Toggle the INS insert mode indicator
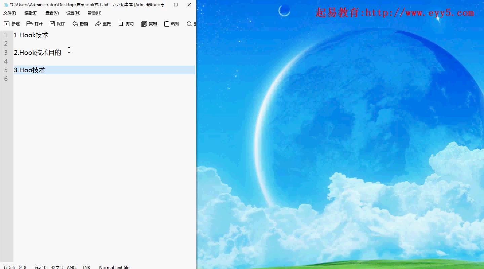Screen dimensions: 484x269 (86, 267)
